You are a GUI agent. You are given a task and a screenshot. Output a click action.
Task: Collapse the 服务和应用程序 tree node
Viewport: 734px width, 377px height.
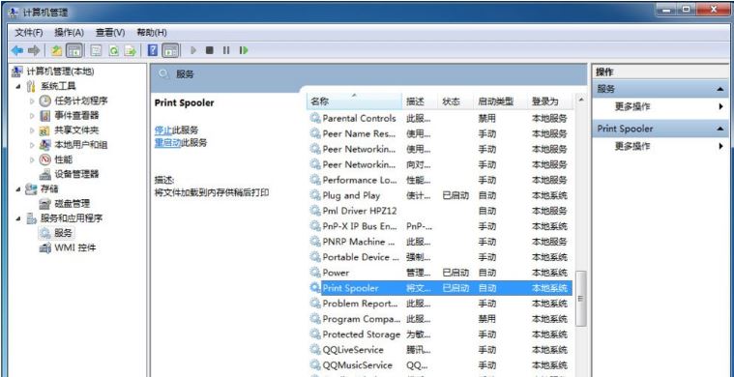pyautogui.click(x=17, y=218)
